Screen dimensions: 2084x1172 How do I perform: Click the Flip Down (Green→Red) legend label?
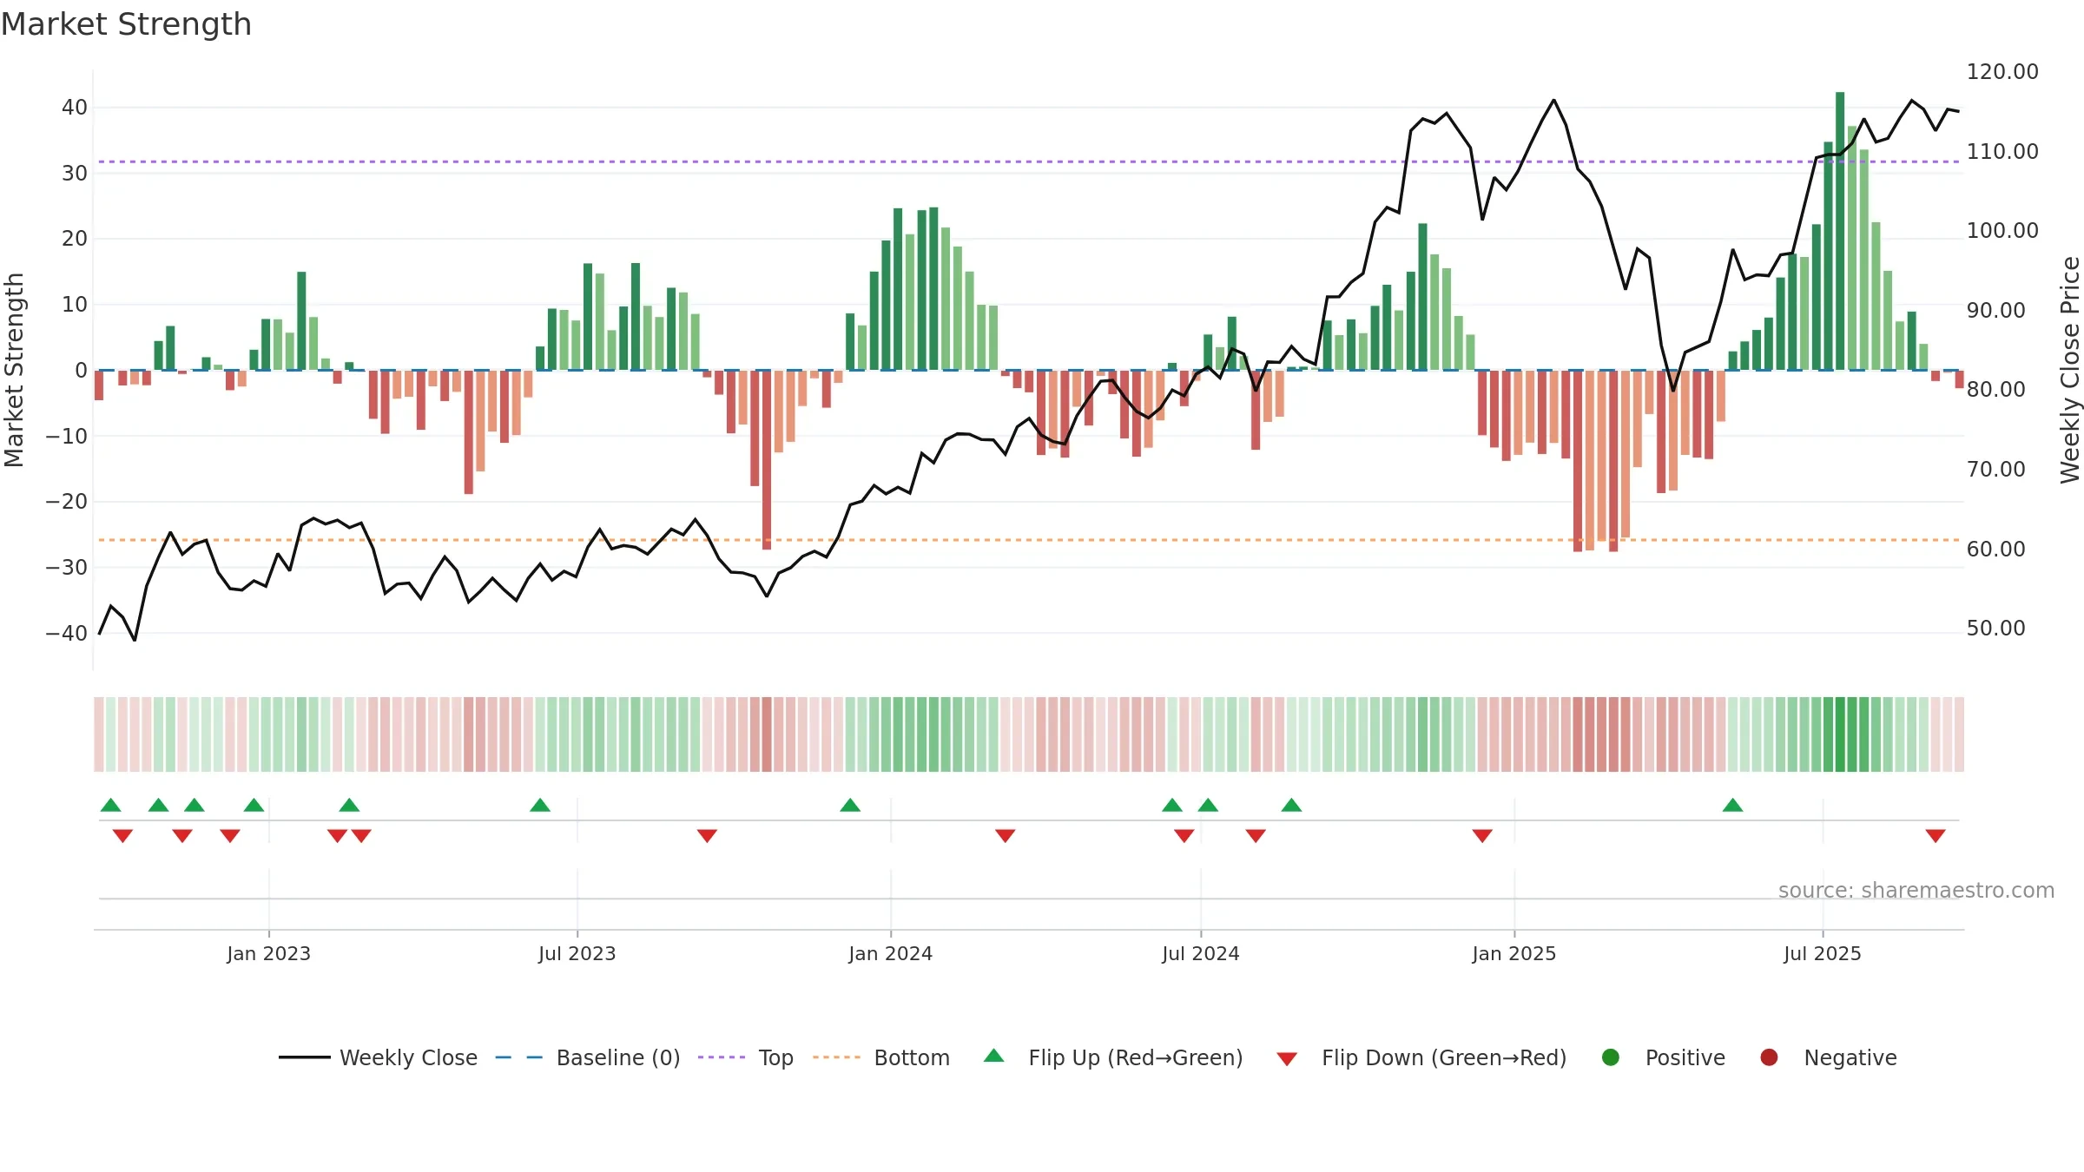(x=1444, y=1057)
